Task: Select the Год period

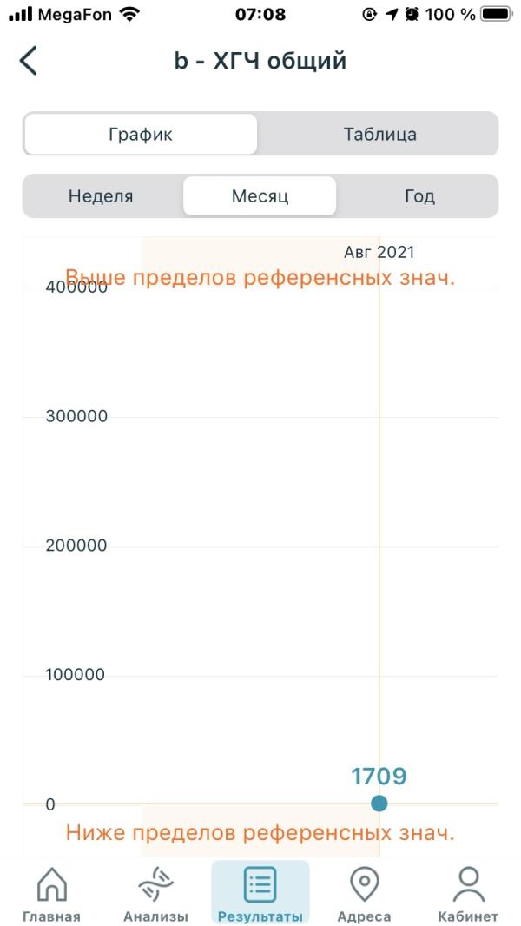Action: click(419, 196)
